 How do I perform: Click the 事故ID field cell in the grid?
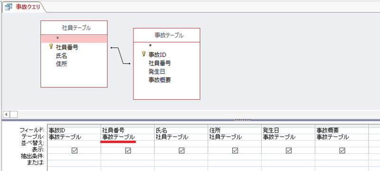pyautogui.click(x=74, y=131)
